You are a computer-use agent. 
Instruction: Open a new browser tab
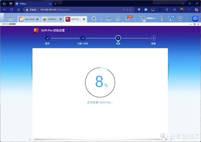pyautogui.click(x=55, y=4)
